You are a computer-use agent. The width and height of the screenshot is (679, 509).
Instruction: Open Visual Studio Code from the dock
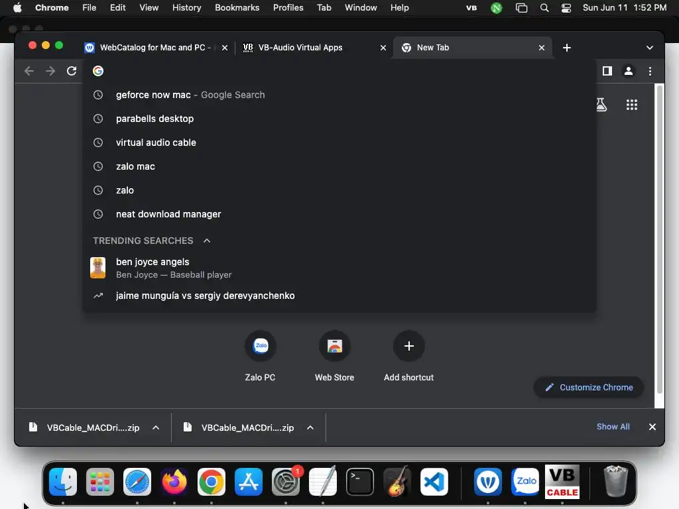pyautogui.click(x=434, y=482)
